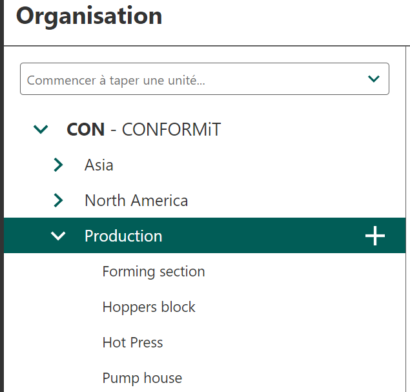
Task: Select the CON - CONFORMiT tree item
Action: (x=144, y=129)
